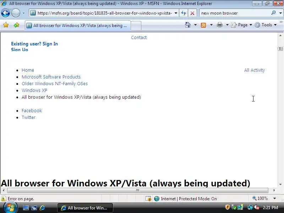Open the Contact link

139,38
